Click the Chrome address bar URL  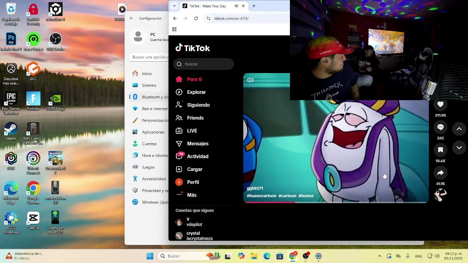(231, 18)
